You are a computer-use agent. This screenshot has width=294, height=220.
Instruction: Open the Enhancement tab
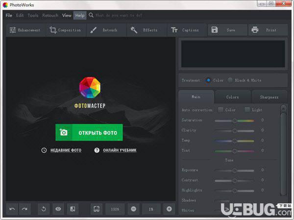click(26, 30)
